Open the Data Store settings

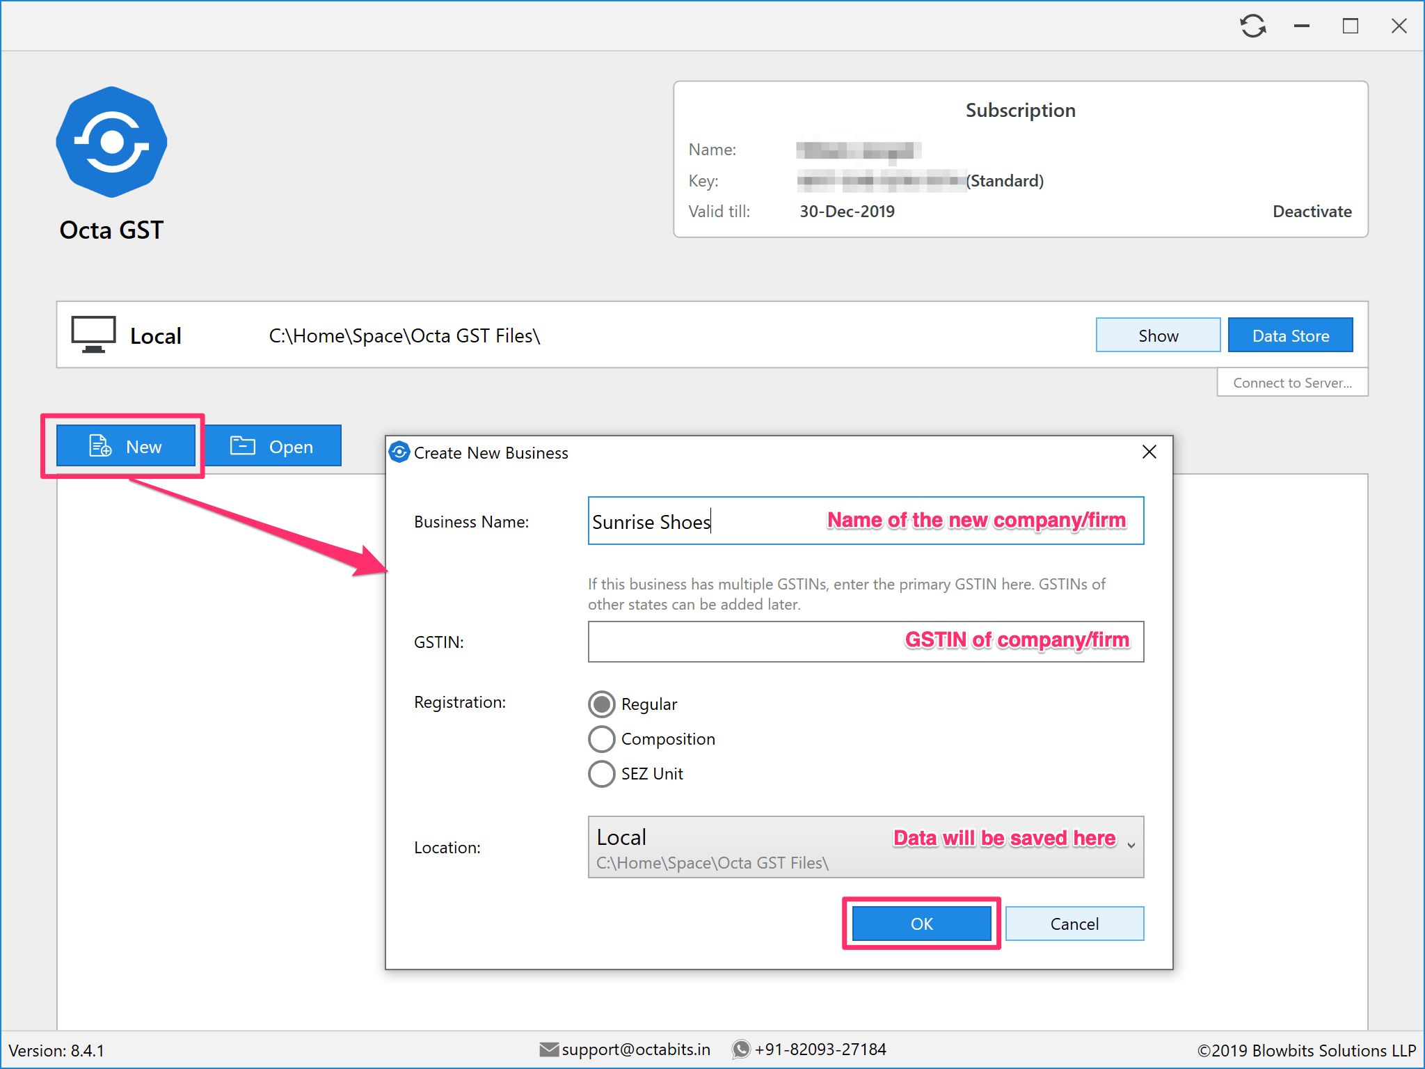point(1290,335)
